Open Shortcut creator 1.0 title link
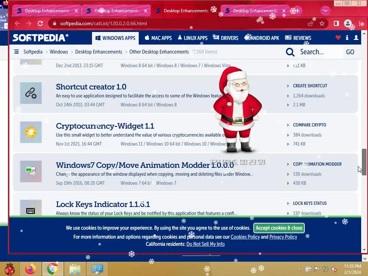Viewport: 368px width, 276px height. [91, 87]
